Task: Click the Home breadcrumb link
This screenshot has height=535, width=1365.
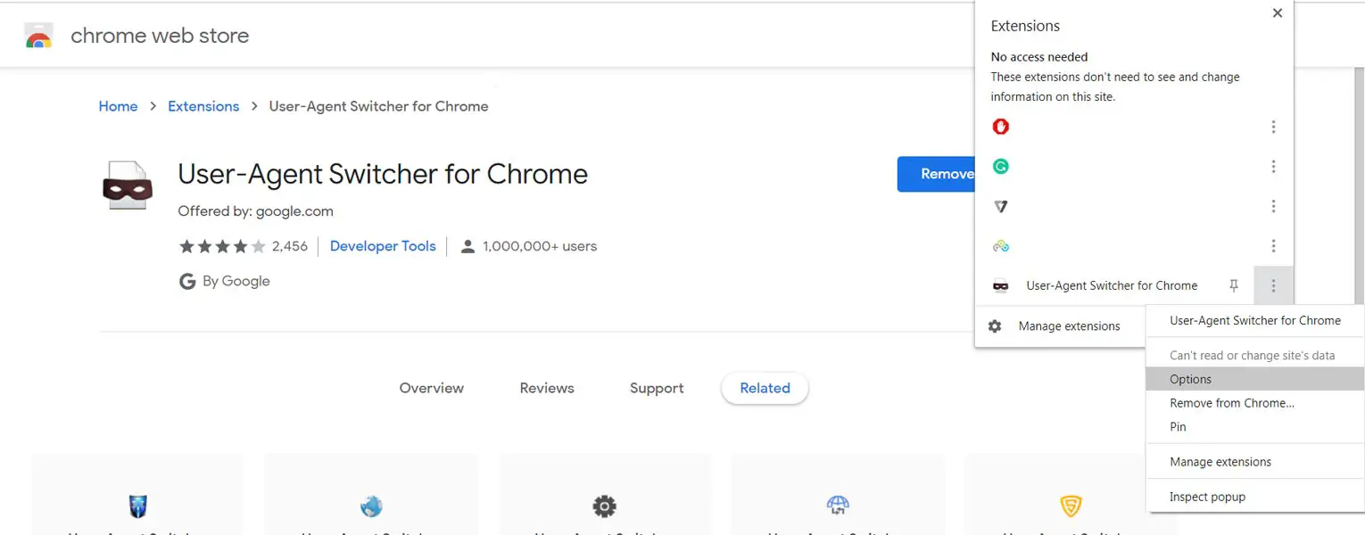Action: click(x=118, y=106)
